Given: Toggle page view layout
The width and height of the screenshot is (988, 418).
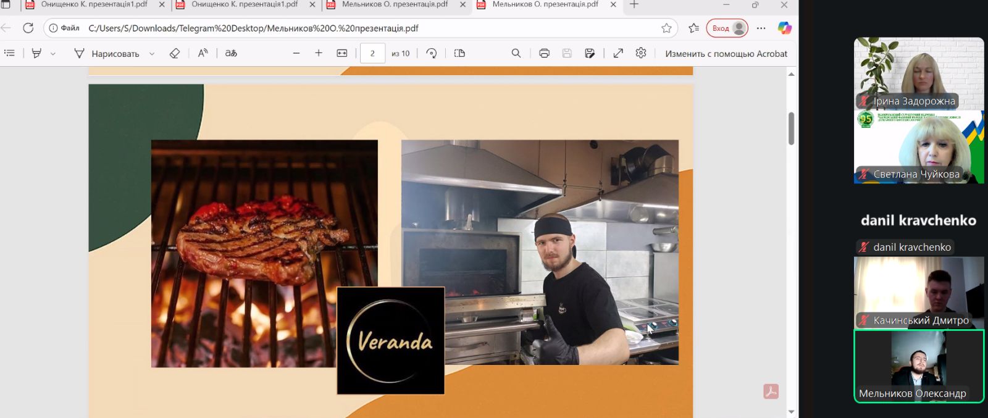Looking at the screenshot, I should point(459,53).
